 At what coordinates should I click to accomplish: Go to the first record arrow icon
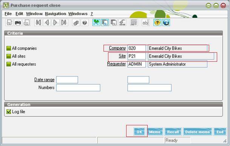click(39, 23)
